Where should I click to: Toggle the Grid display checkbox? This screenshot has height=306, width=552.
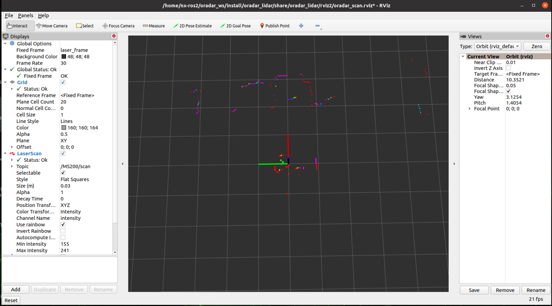tap(63, 82)
